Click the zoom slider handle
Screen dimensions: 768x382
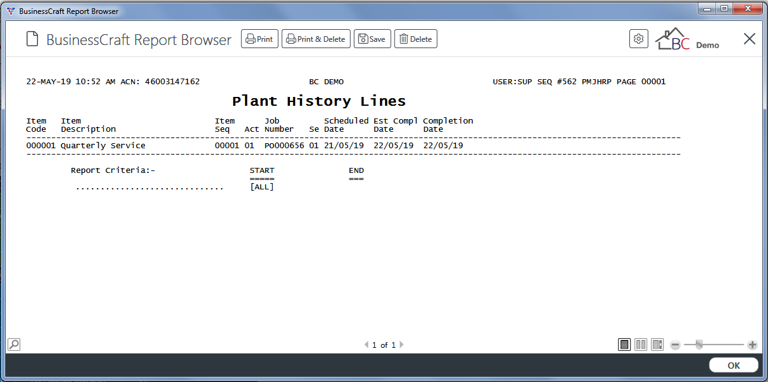click(x=699, y=345)
